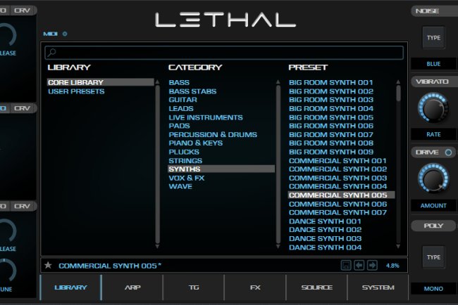
Task: Select CORE LIBRARY in the library list
Action: tap(101, 82)
